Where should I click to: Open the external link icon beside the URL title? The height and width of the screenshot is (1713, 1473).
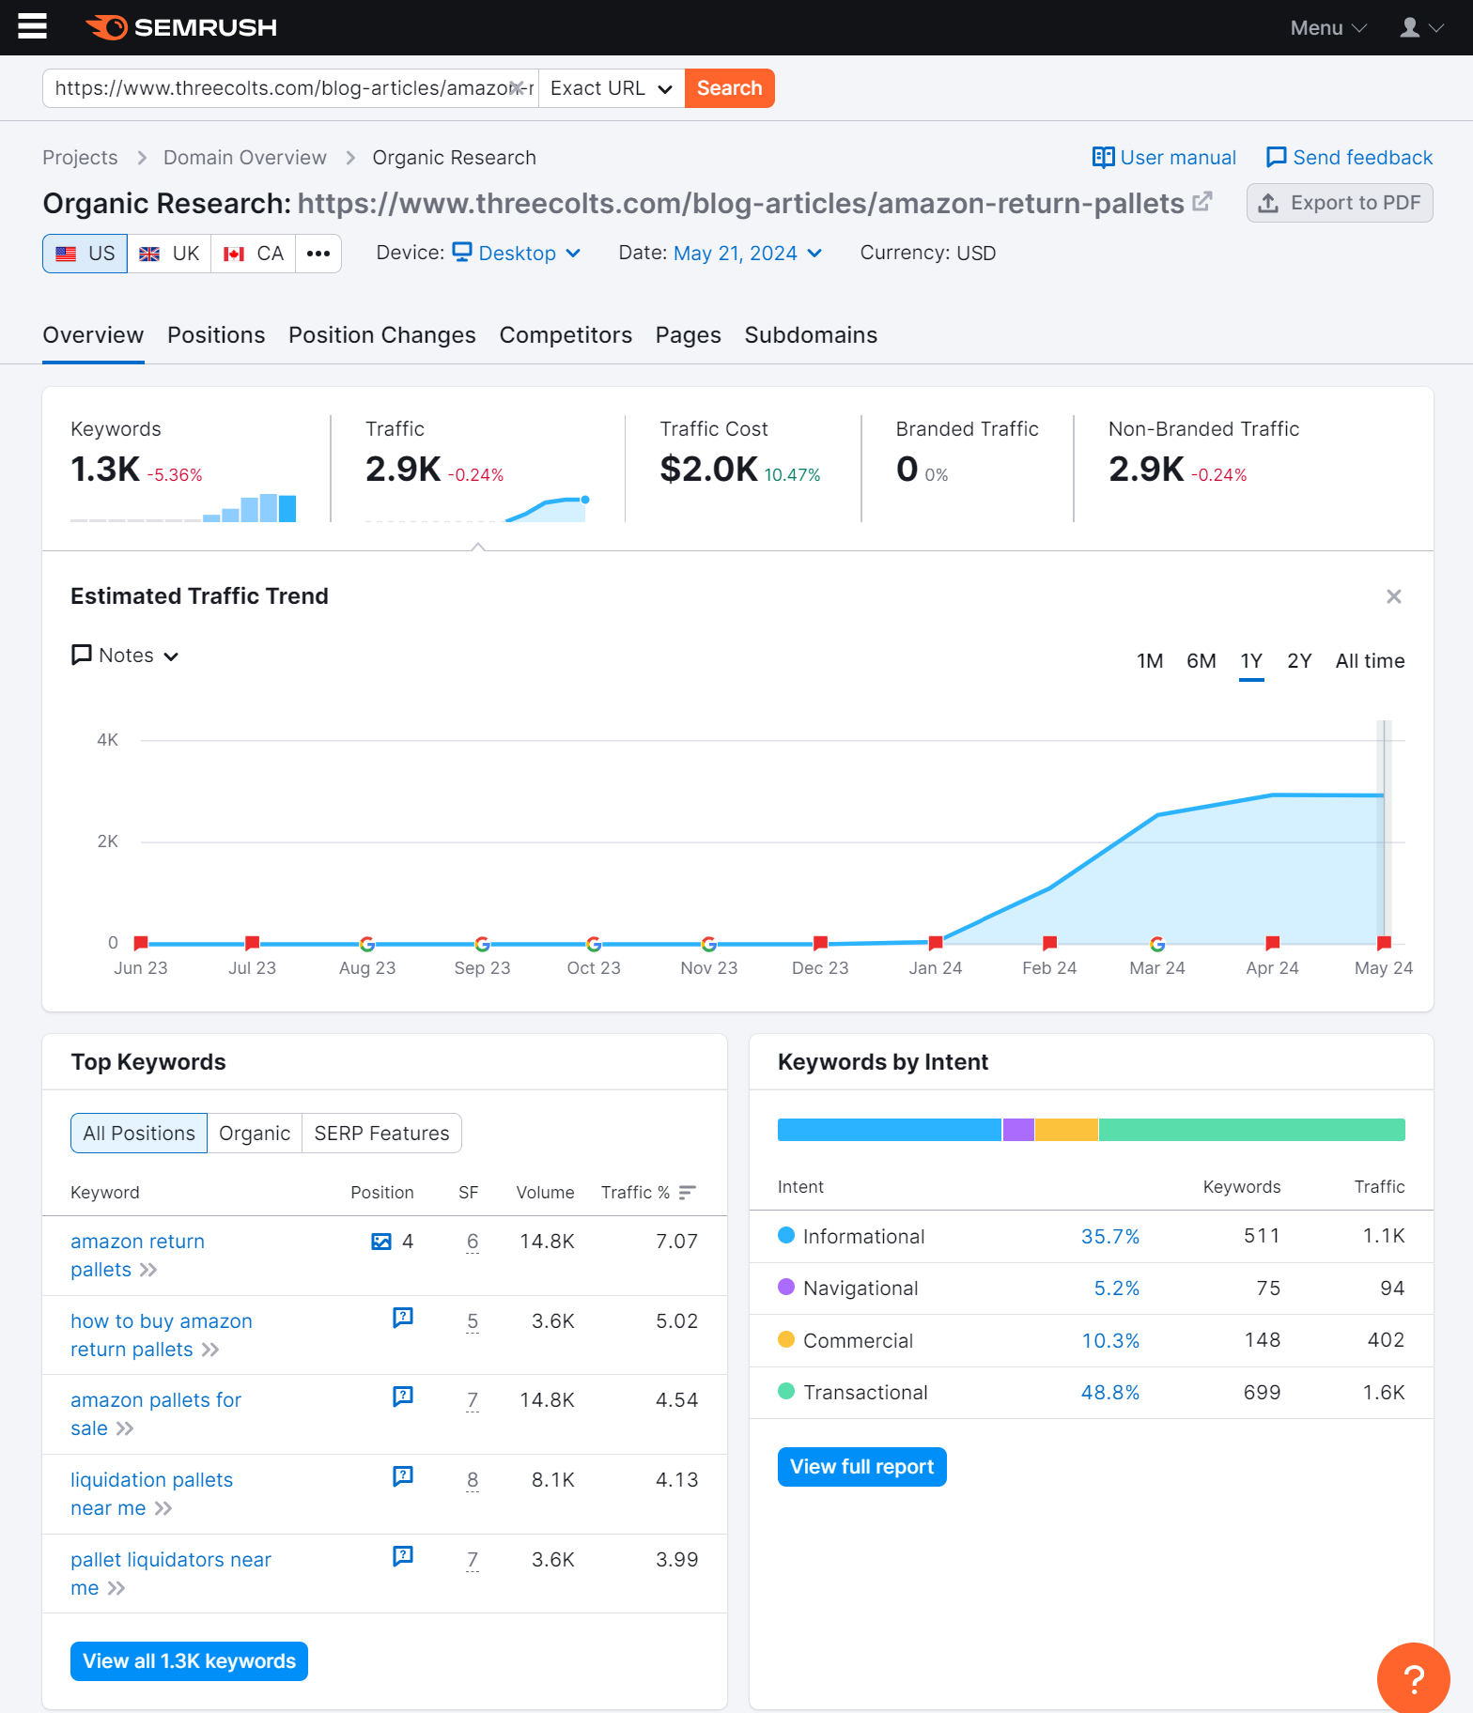1202,202
